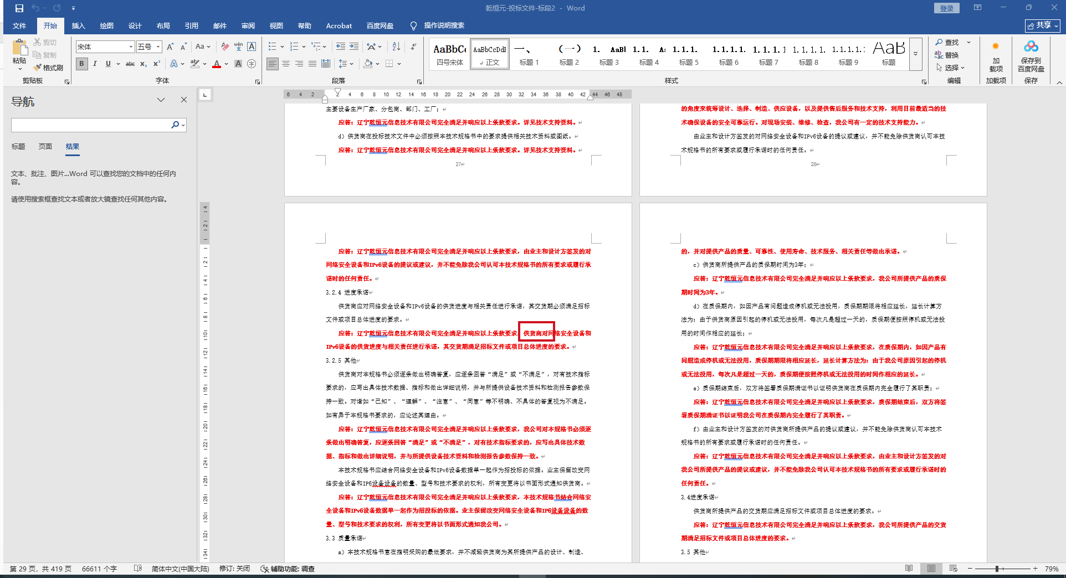
Task: Open the font name dropdown (宋体)
Action: point(131,47)
